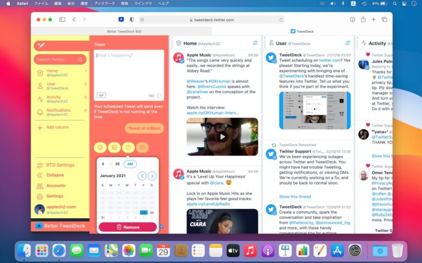
Task: Open Level Up Radio Ciara image
Action: [223, 221]
